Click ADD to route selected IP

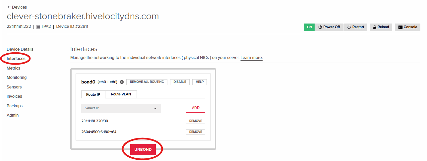coord(196,108)
